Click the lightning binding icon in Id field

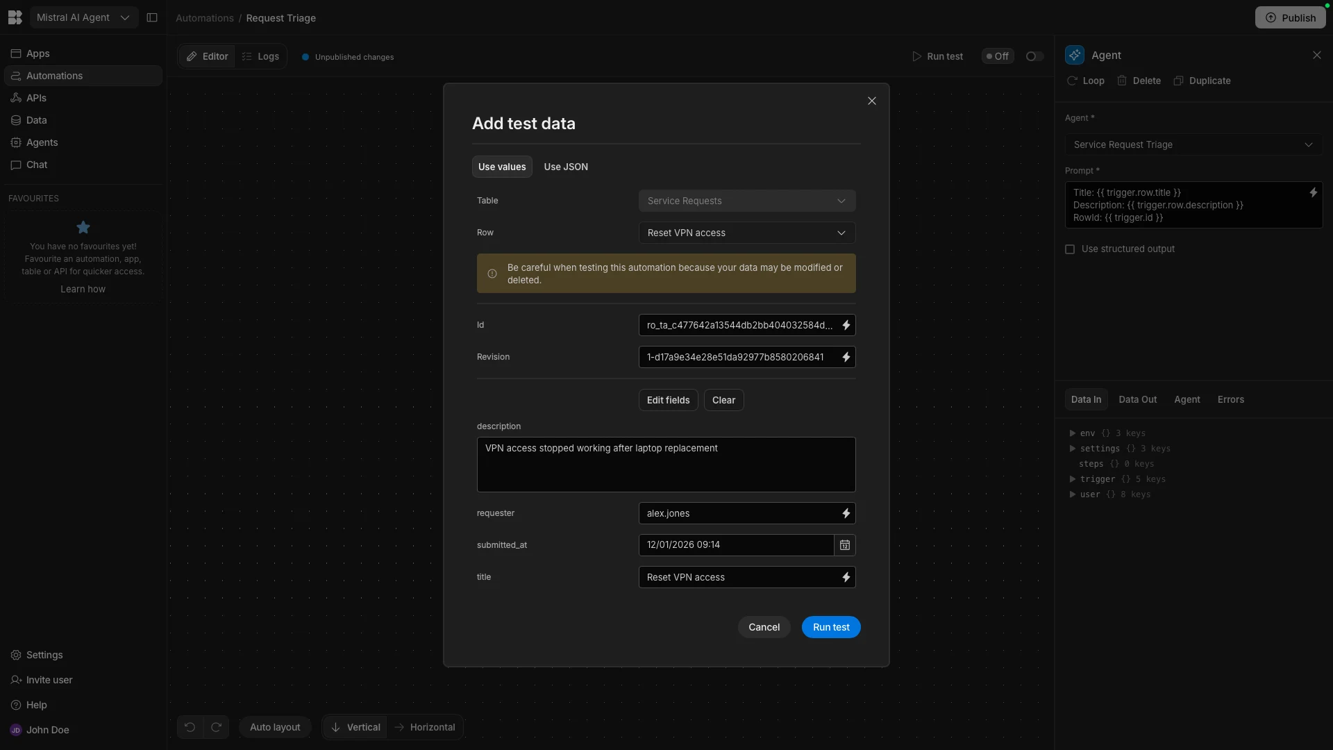846,325
